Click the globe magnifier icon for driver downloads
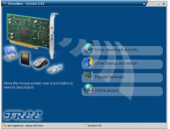This screenshot has width=170, height=129. 88,48
